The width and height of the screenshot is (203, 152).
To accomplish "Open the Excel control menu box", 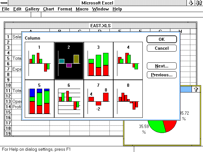I will pyautogui.click(x=4, y=3).
